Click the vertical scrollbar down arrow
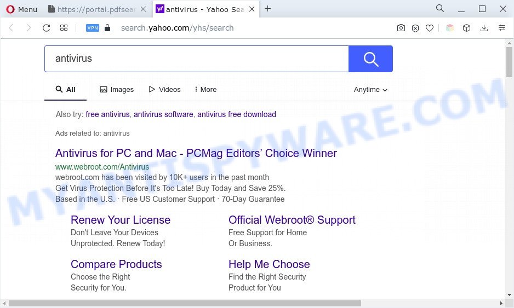514x308 pixels. 509,295
